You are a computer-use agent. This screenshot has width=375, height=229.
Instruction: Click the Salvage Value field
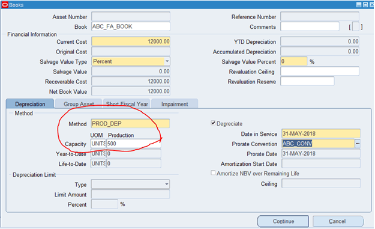[x=131, y=72]
